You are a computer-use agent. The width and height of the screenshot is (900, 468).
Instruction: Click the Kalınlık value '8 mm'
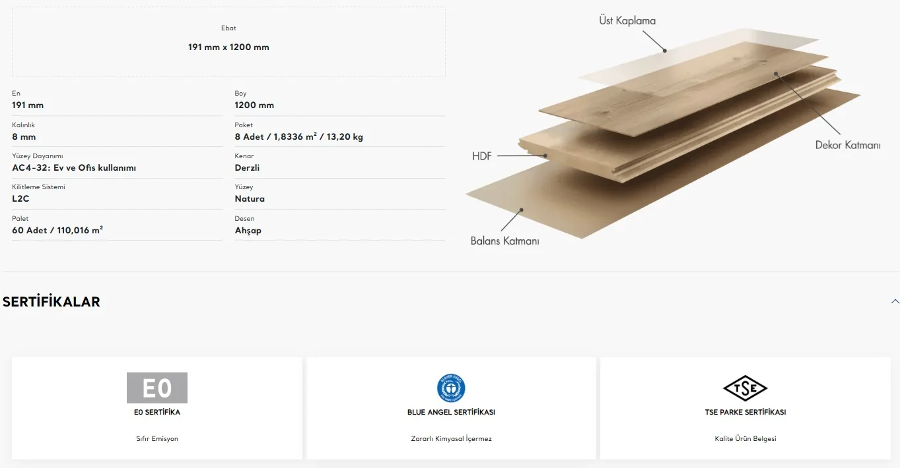(24, 137)
